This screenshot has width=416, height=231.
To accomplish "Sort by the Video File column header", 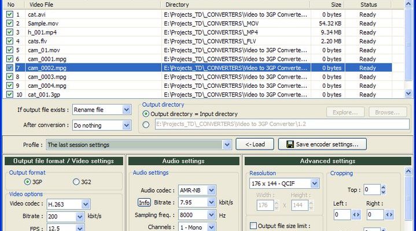I will coord(93,5).
